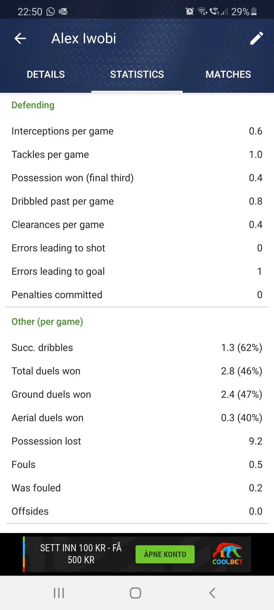Tap the alarm clock status icon
Image resolution: width=274 pixels, height=610 pixels.
click(190, 11)
